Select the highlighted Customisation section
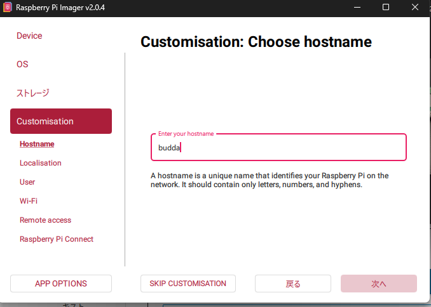The height and width of the screenshot is (307, 431). (x=61, y=121)
